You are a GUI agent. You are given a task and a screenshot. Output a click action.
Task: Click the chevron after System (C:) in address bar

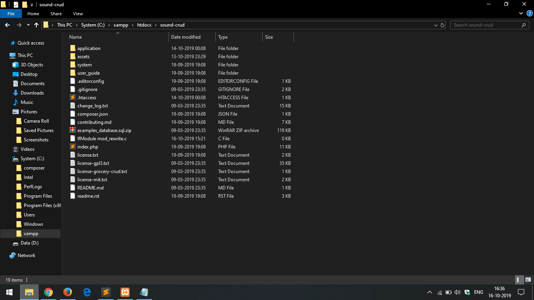[x=109, y=25]
